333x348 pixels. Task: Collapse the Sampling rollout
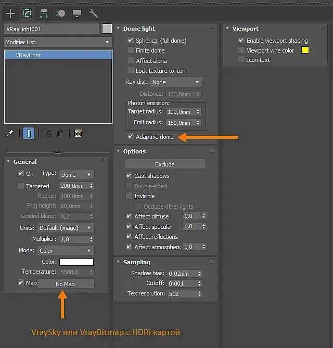(118, 262)
